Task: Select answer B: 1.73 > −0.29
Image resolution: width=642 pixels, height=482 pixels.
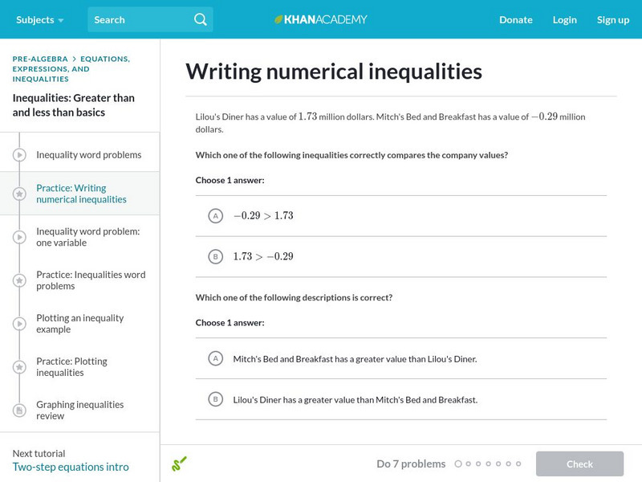Action: pyautogui.click(x=215, y=256)
